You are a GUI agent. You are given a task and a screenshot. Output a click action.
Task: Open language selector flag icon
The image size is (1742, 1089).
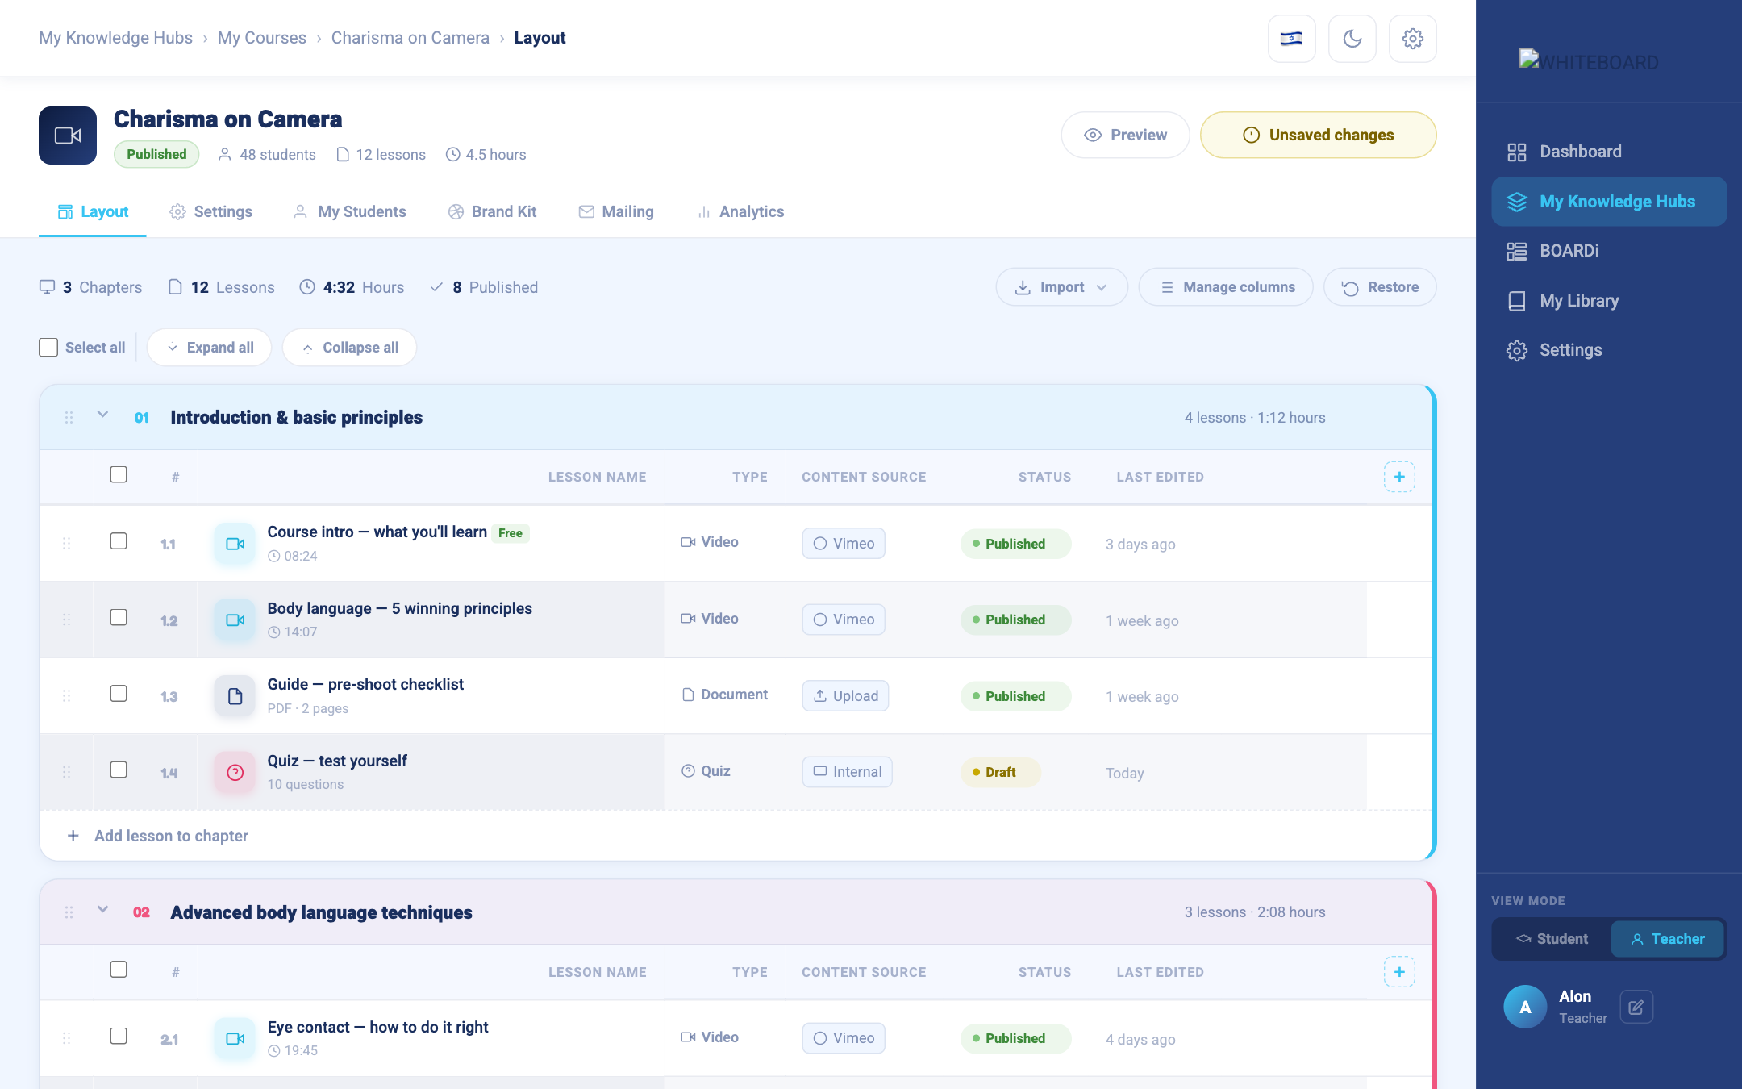[x=1291, y=39]
